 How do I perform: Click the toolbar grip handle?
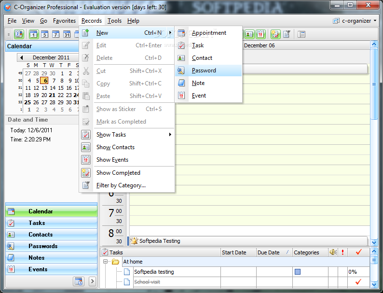tap(9, 34)
